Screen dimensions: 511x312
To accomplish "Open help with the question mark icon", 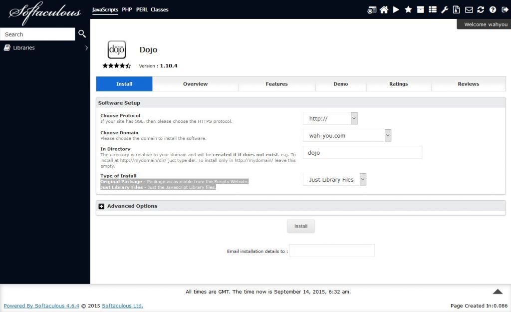I will (x=493, y=9).
